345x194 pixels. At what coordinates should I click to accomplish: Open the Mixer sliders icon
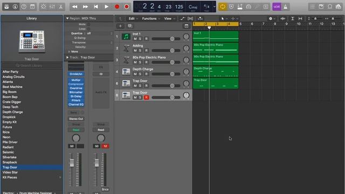pos(52,6)
